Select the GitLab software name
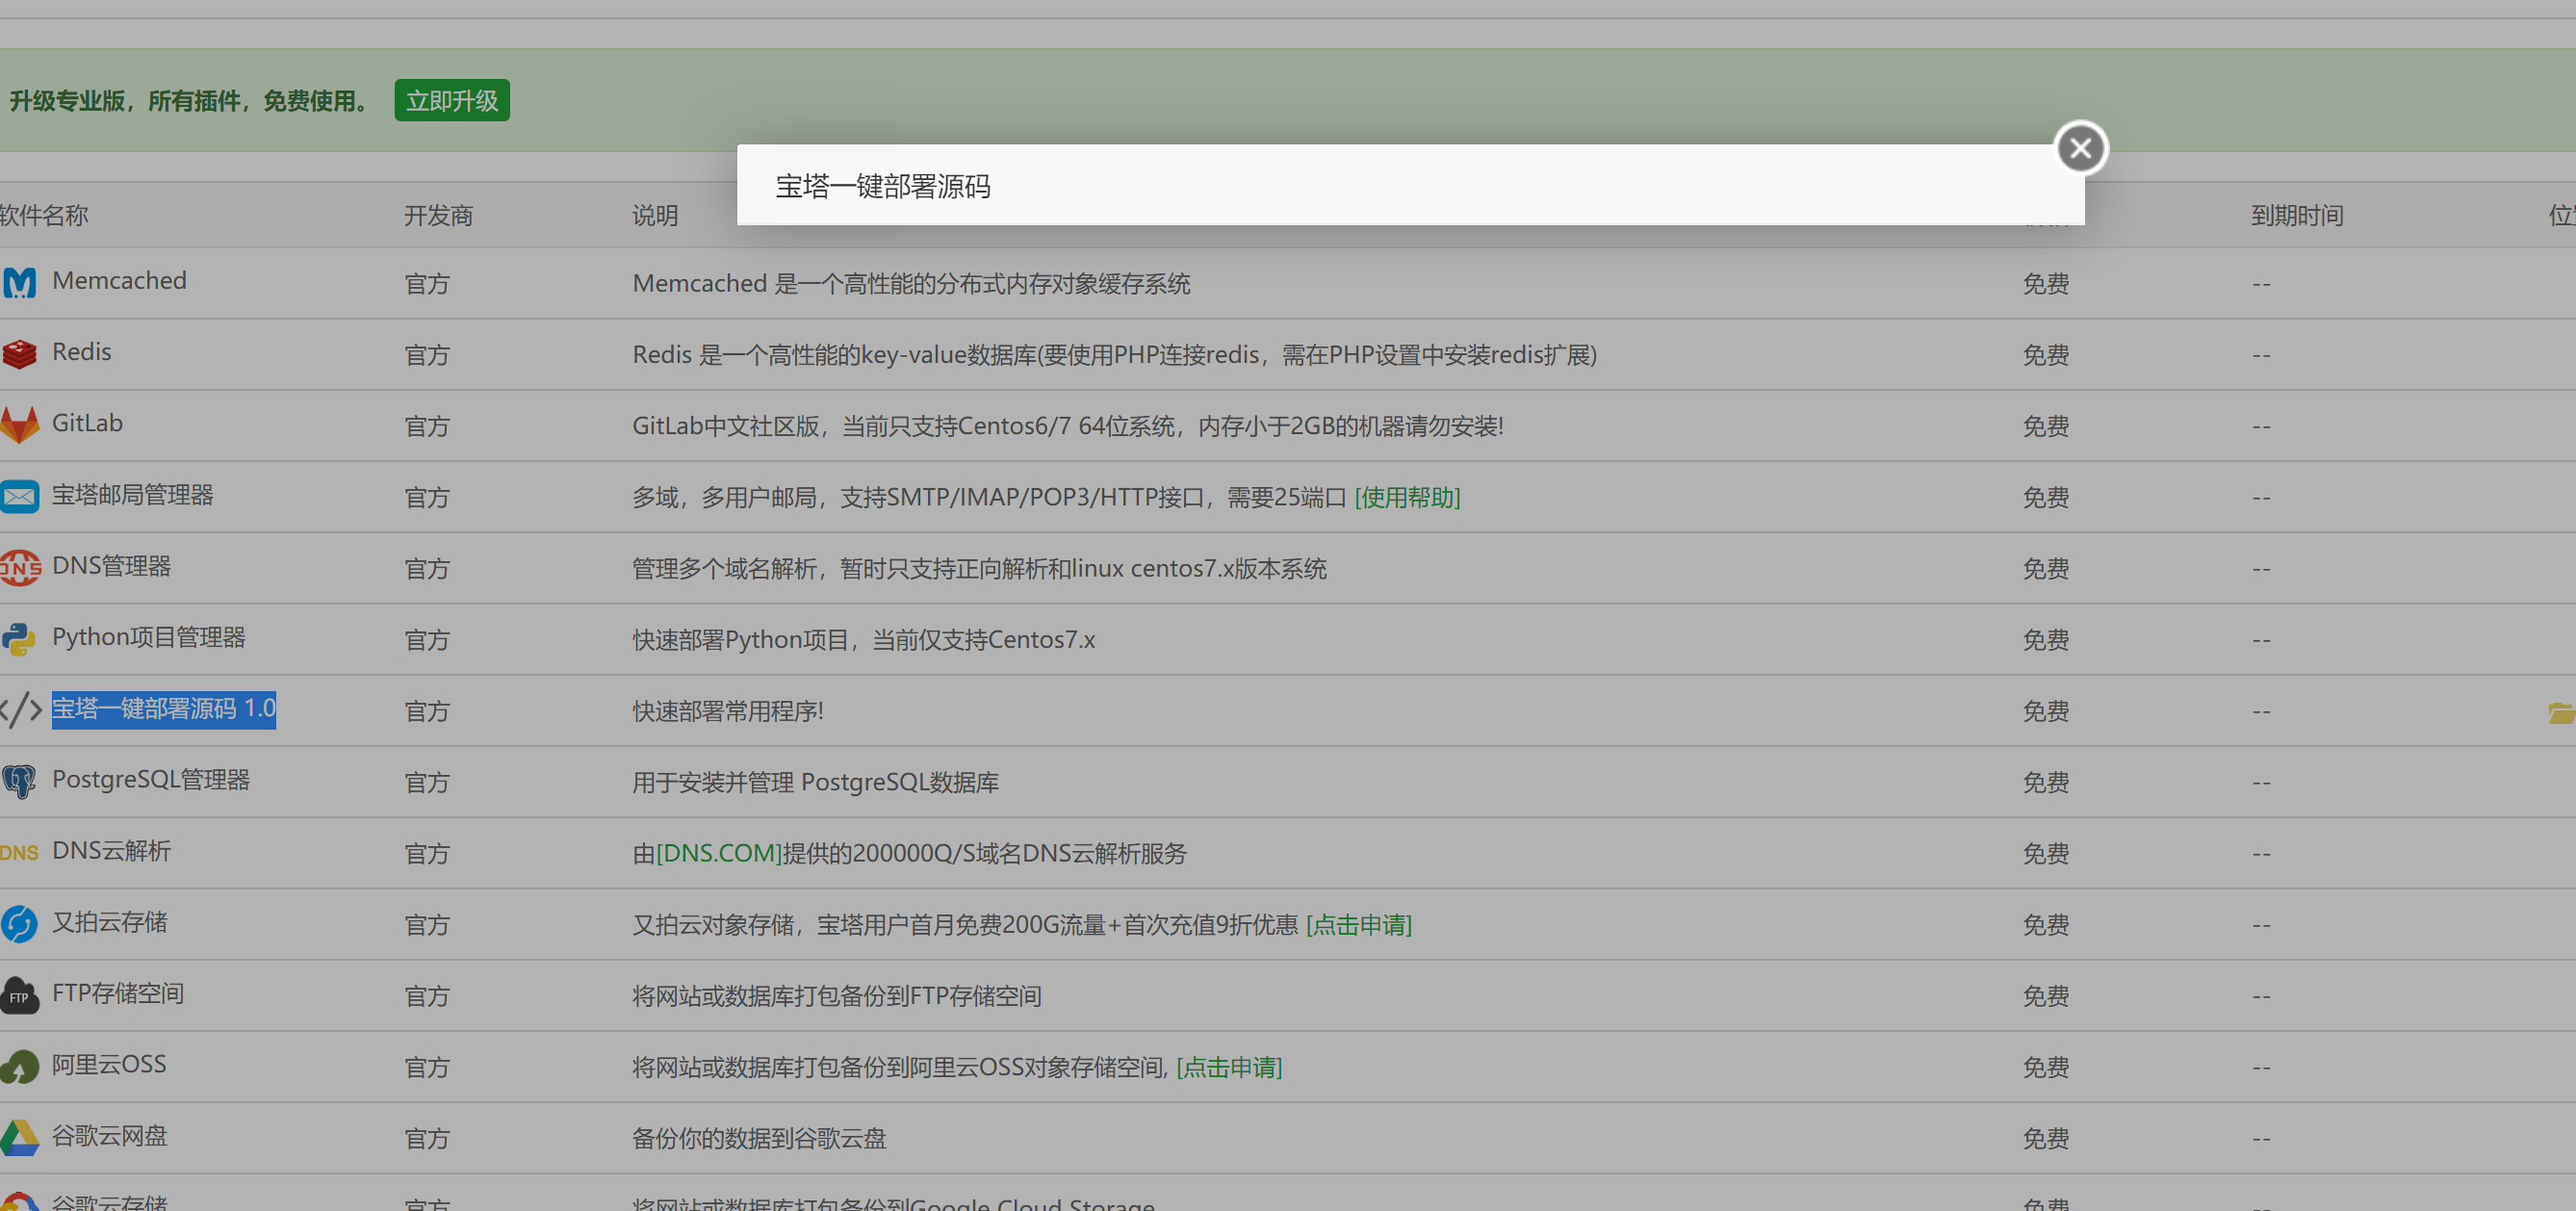This screenshot has width=2576, height=1211. [87, 422]
